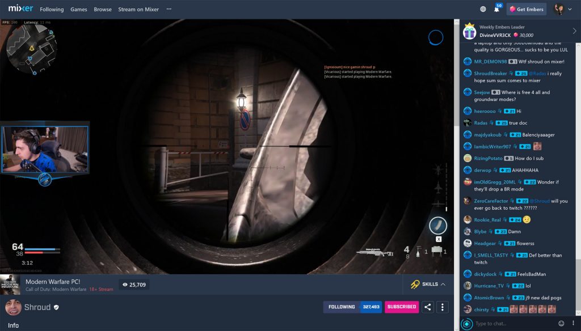The image size is (581, 331).
Task: Open the more options ellipsis menu
Action: (169, 9)
